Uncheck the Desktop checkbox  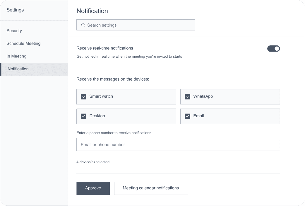pos(84,116)
